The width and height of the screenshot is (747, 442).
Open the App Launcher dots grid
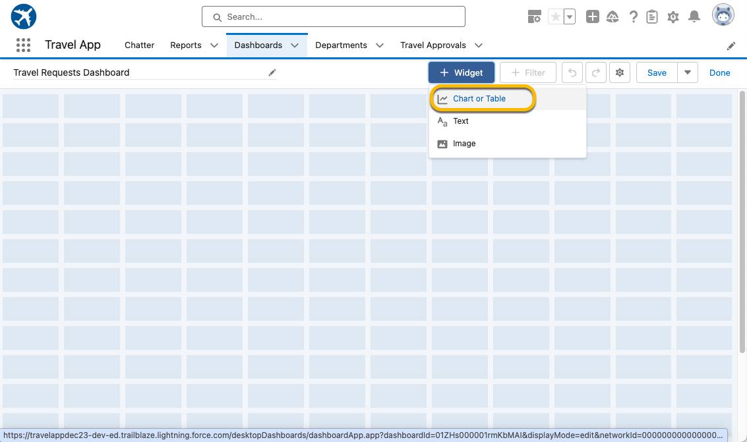point(23,45)
